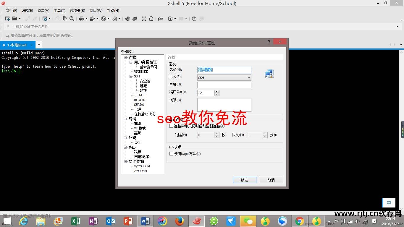The height and width of the screenshot is (227, 404).
Task: Click the 主机 host input field
Action: 224,85
